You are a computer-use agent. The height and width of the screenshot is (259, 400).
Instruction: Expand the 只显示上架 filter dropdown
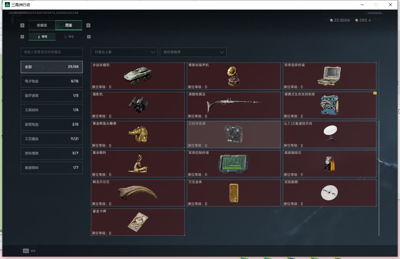124,52
